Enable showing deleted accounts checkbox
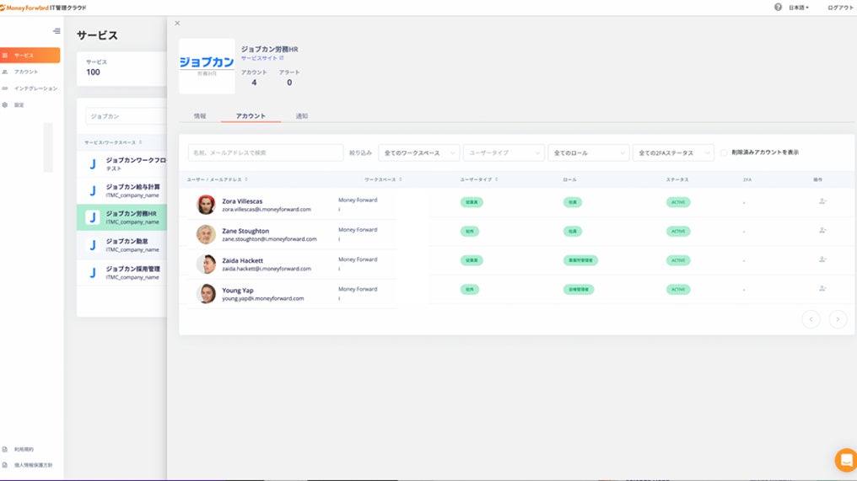This screenshot has width=857, height=481. 724,152
